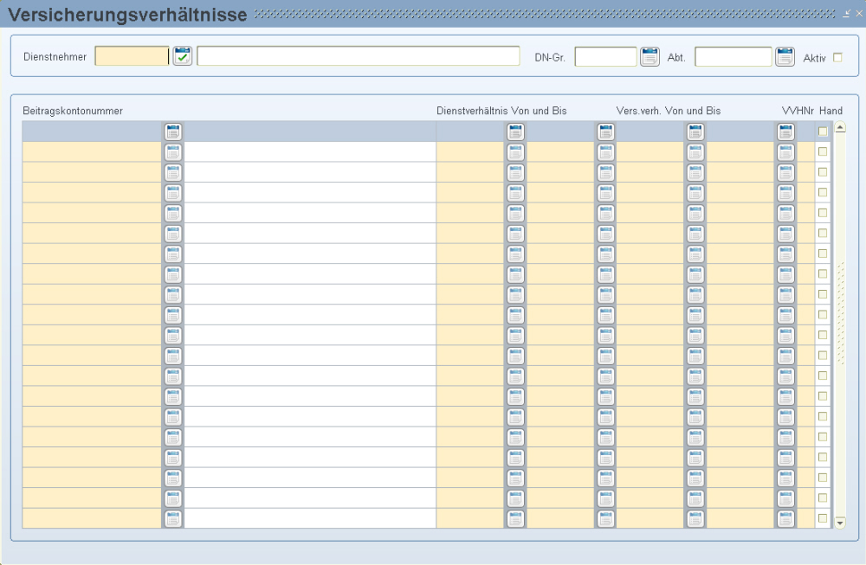866x565 pixels.
Task: Open the Abt. value list icon
Action: click(785, 57)
